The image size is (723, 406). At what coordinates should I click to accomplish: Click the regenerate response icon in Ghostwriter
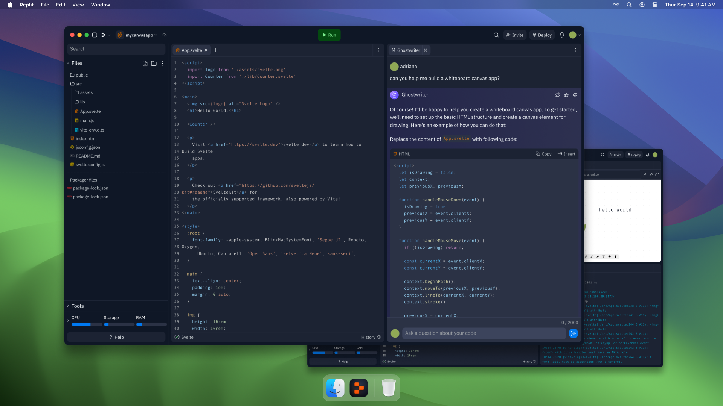(557, 95)
